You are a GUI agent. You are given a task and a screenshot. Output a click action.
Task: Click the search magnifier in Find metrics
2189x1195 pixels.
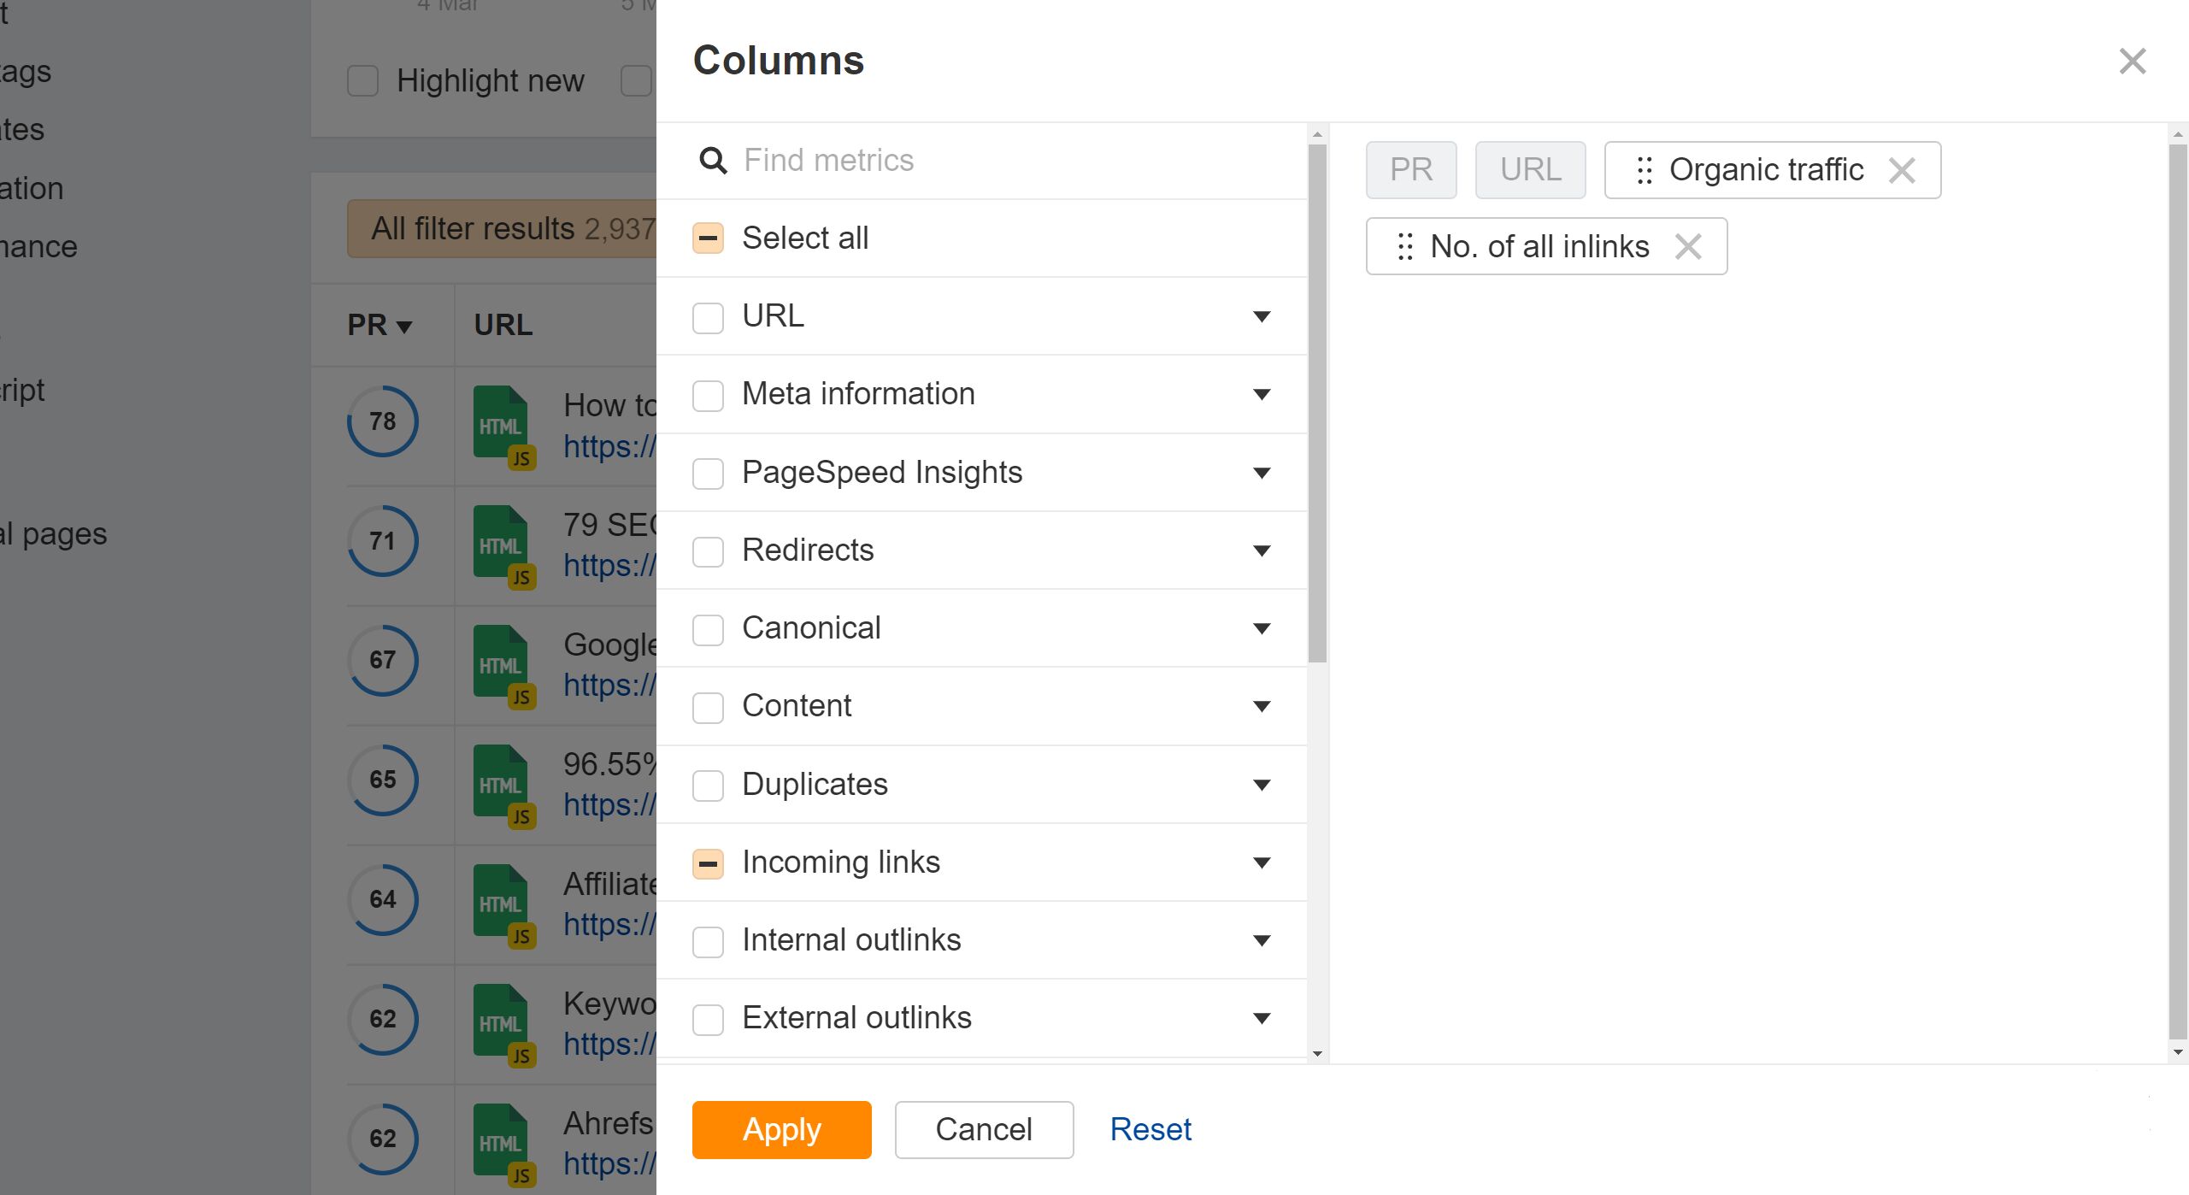(x=712, y=161)
